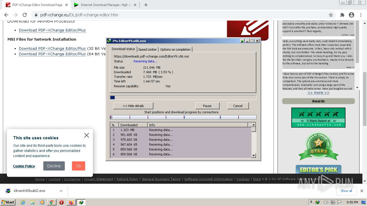
Task: Open Firefox from the taskbar
Action: [71, 202]
